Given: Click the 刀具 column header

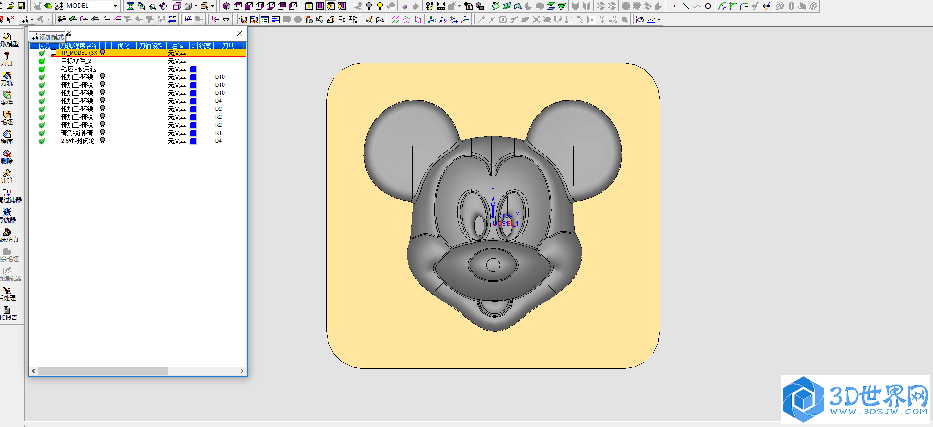Looking at the screenshot, I should coord(228,46).
